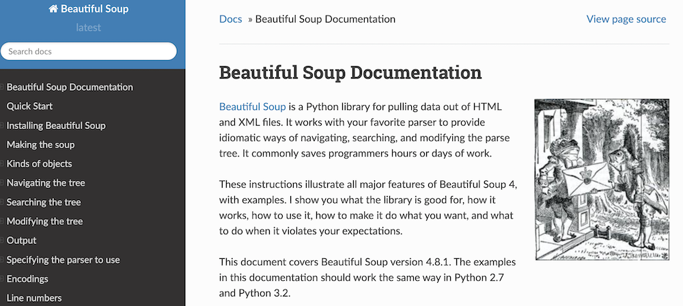Select Modifying the tree in sidebar
The width and height of the screenshot is (683, 306).
click(x=44, y=221)
